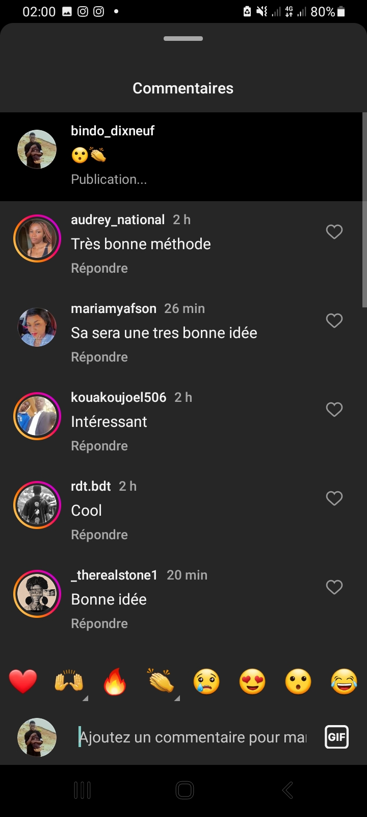Select the crying face emoji
The image size is (367, 817).
(x=206, y=682)
